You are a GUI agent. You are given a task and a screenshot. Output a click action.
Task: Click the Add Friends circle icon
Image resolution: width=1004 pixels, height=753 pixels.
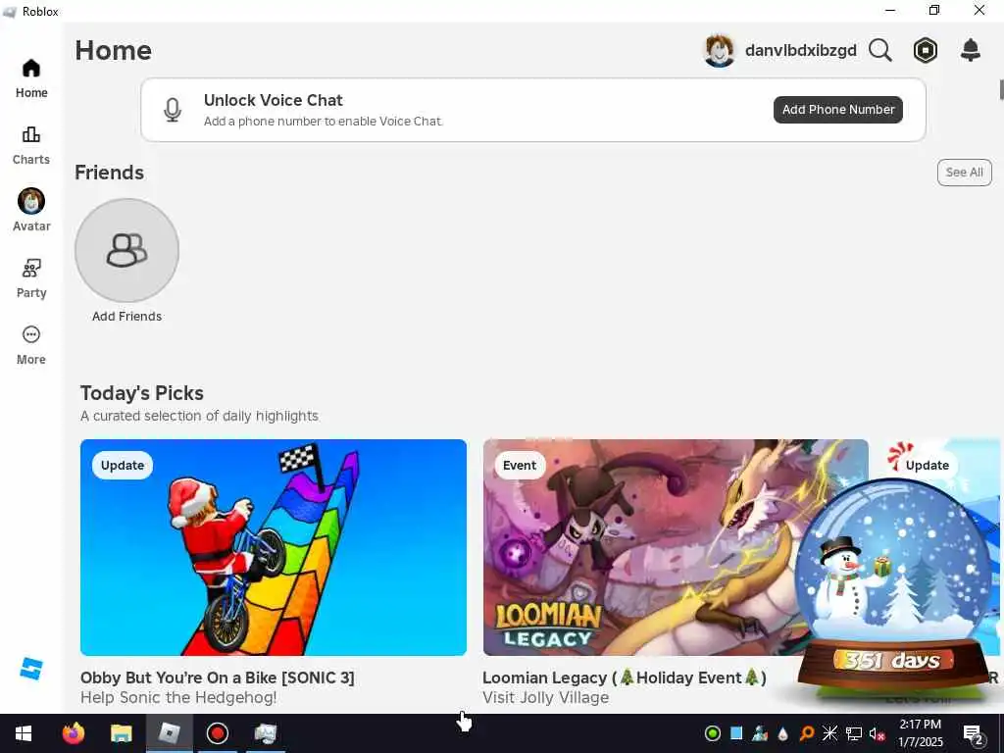(126, 250)
